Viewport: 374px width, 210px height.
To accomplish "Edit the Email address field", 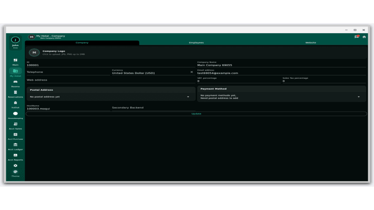I will pos(281,72).
